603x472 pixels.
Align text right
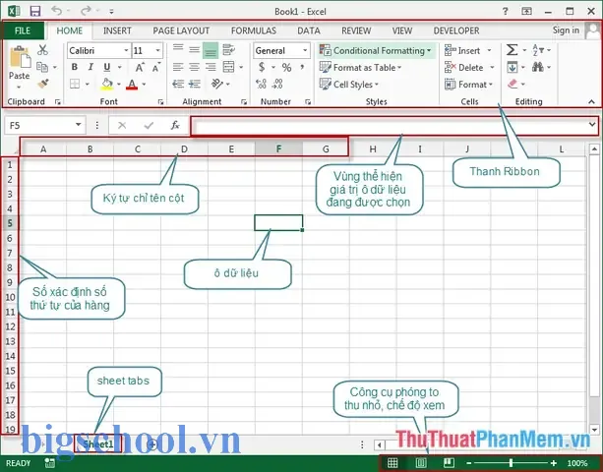[x=211, y=67]
